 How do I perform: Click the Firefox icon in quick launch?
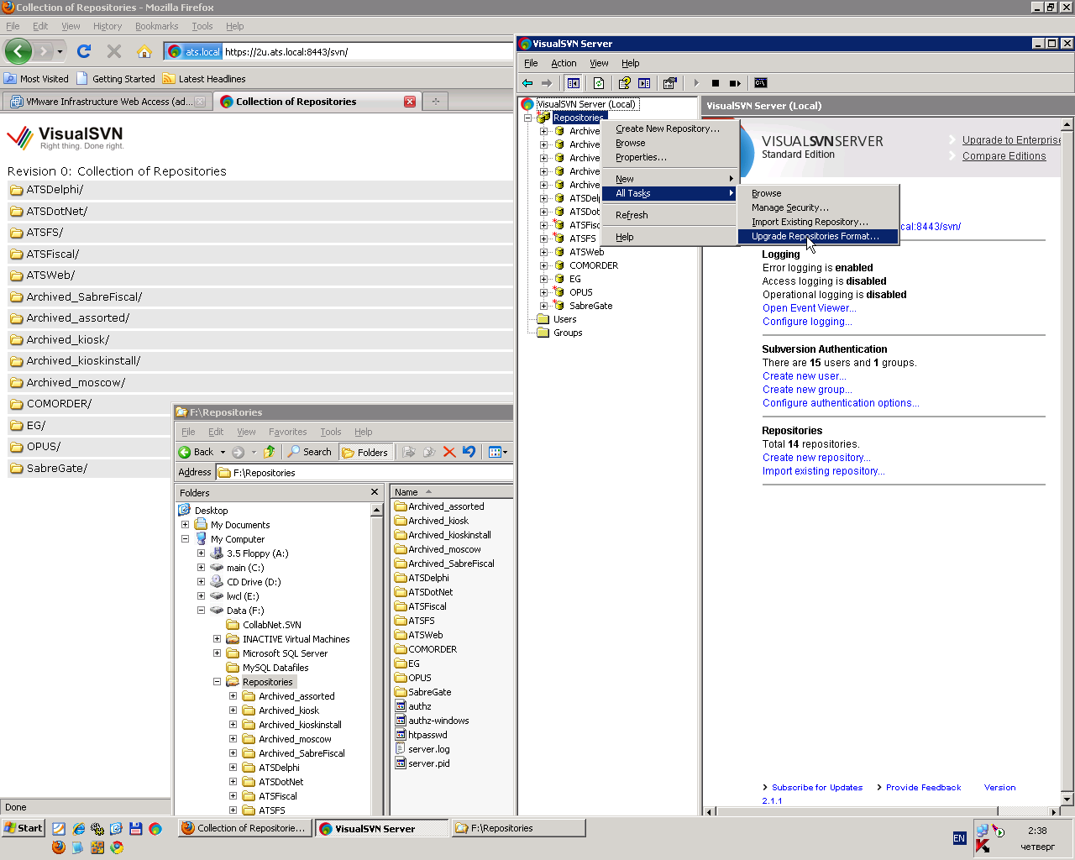tap(58, 847)
